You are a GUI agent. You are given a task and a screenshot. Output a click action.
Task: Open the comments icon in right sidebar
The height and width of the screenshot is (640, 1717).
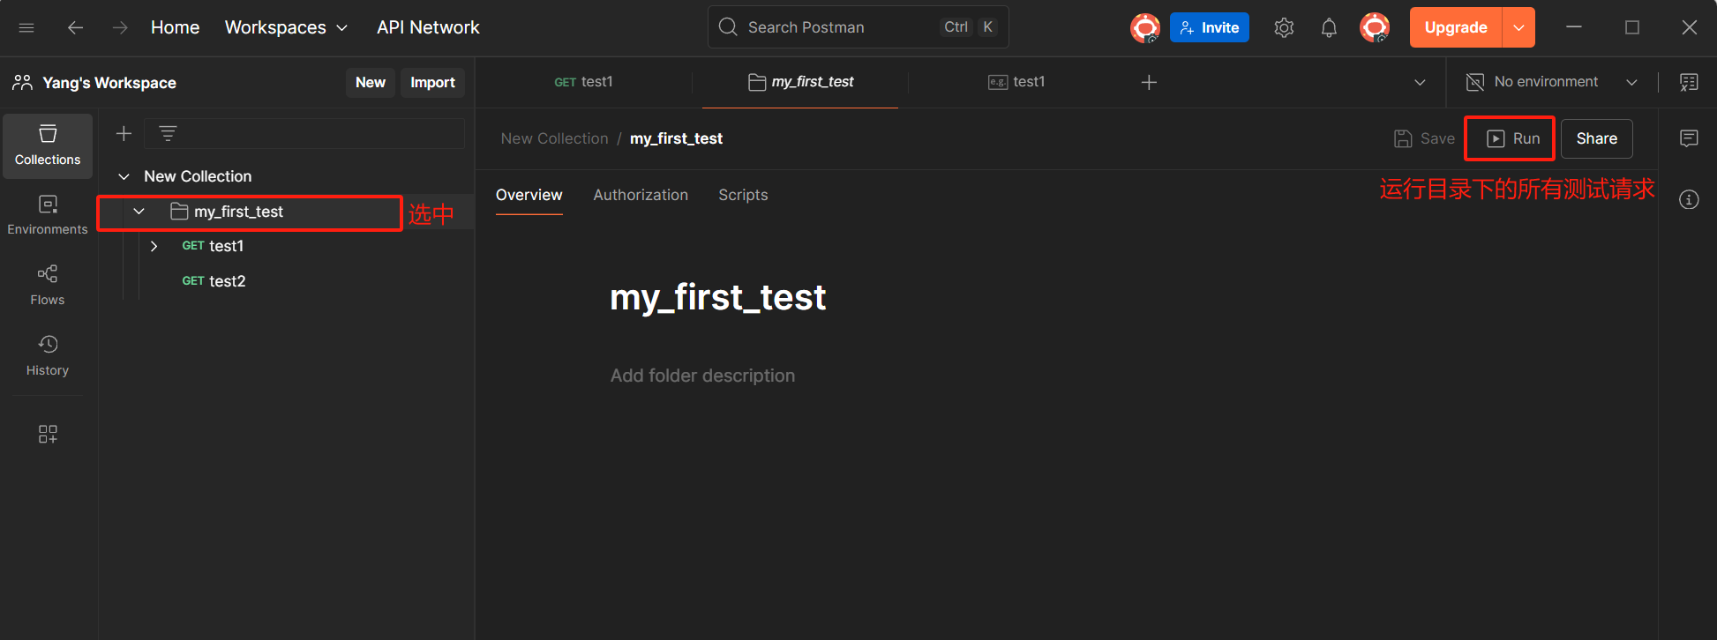[1689, 138]
